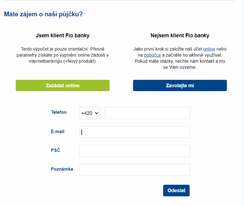The image size is (244, 206).
Task: Click the green Zažádat online button
Action: click(x=62, y=85)
